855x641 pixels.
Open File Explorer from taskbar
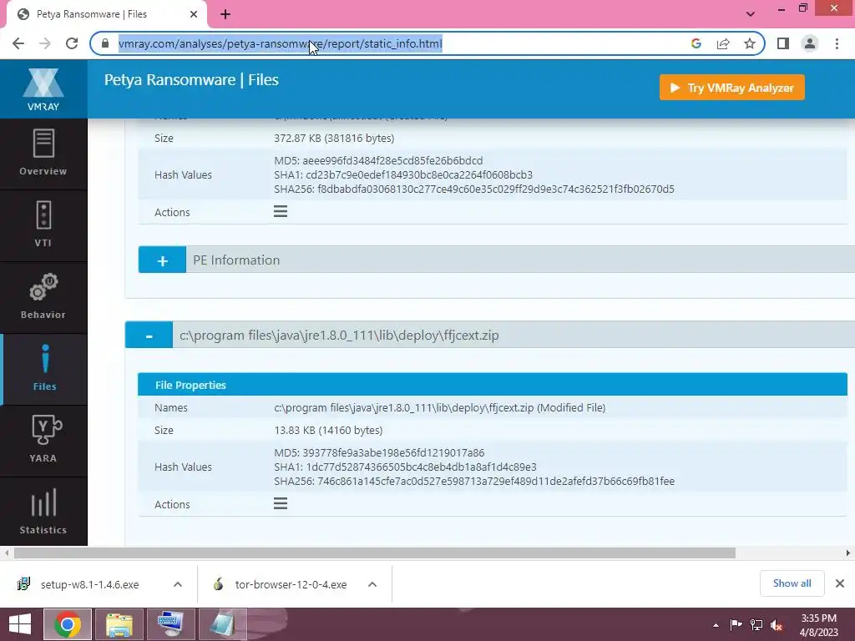(x=119, y=624)
